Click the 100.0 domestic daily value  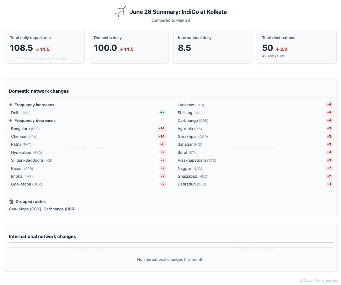(105, 48)
